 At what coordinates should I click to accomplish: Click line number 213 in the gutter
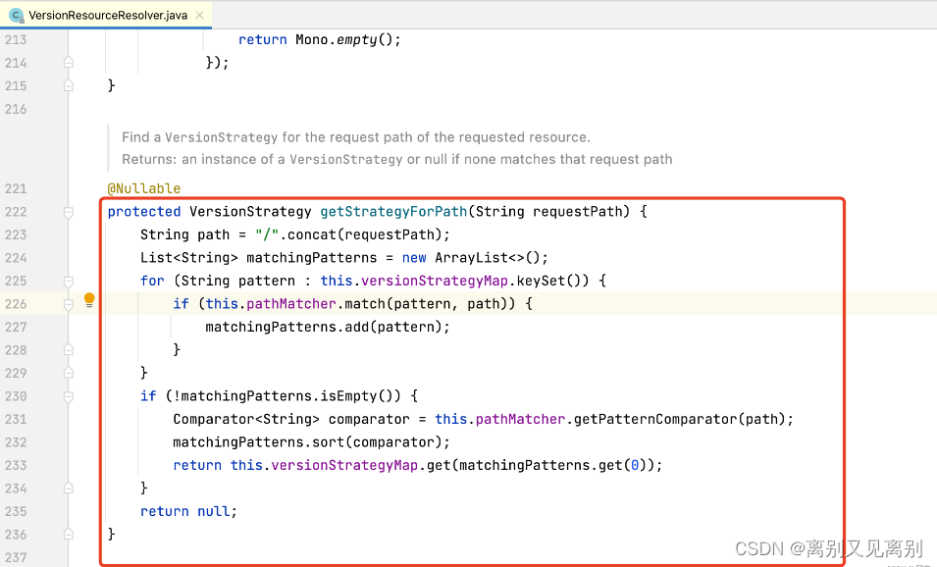tap(16, 40)
